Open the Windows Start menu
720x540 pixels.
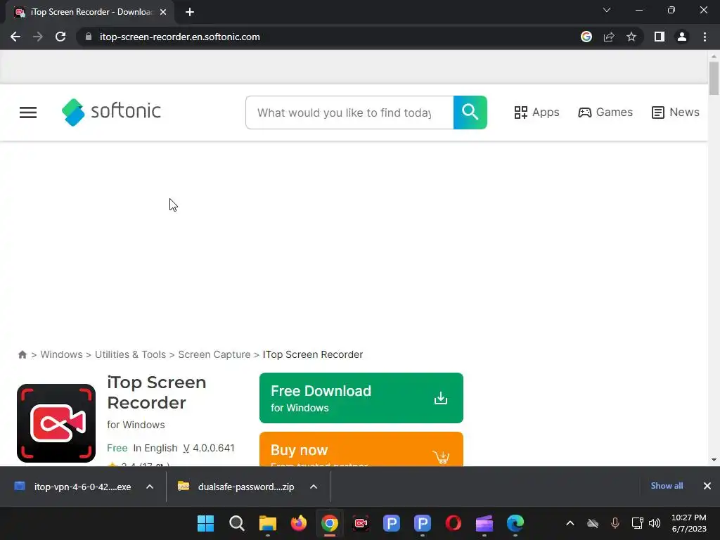tap(206, 523)
